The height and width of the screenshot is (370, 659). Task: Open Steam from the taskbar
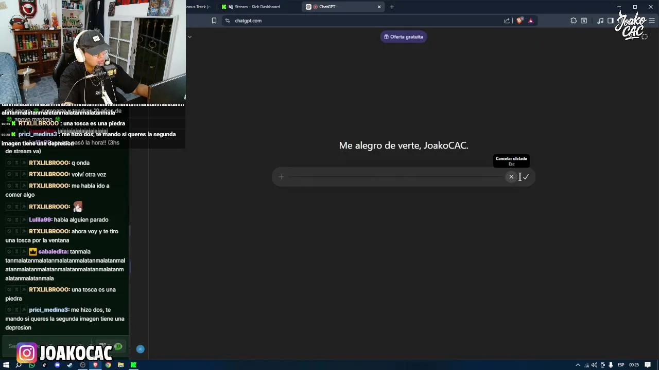(x=70, y=365)
